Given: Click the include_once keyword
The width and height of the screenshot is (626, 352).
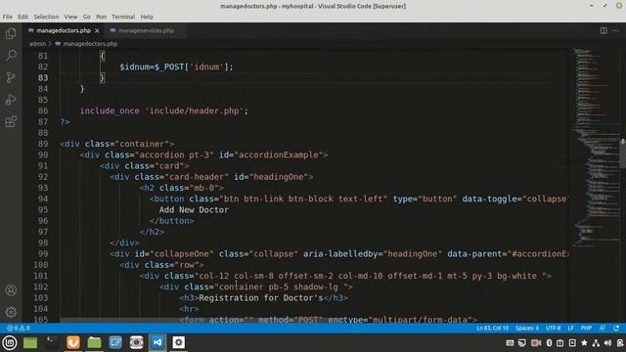Looking at the screenshot, I should point(110,110).
